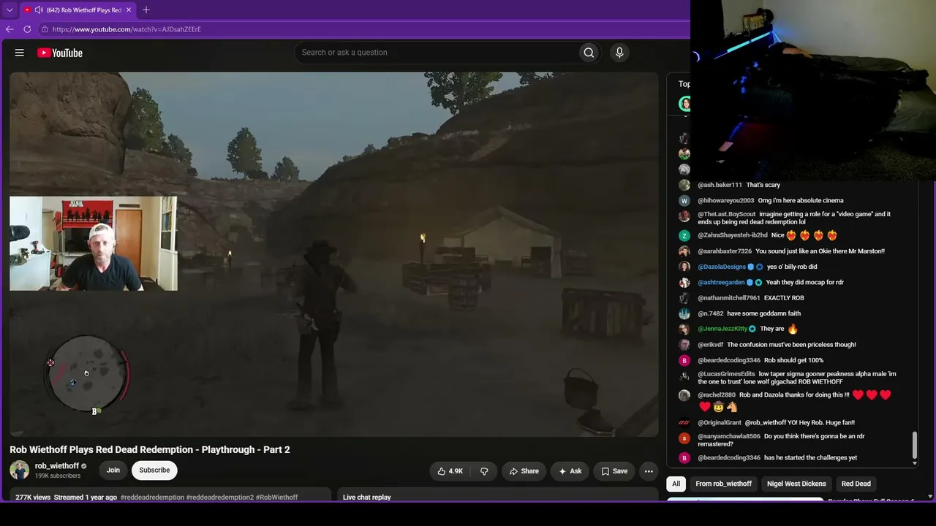The height and width of the screenshot is (526, 936).
Task: Click the browser address bar URL
Action: pyautogui.click(x=127, y=29)
